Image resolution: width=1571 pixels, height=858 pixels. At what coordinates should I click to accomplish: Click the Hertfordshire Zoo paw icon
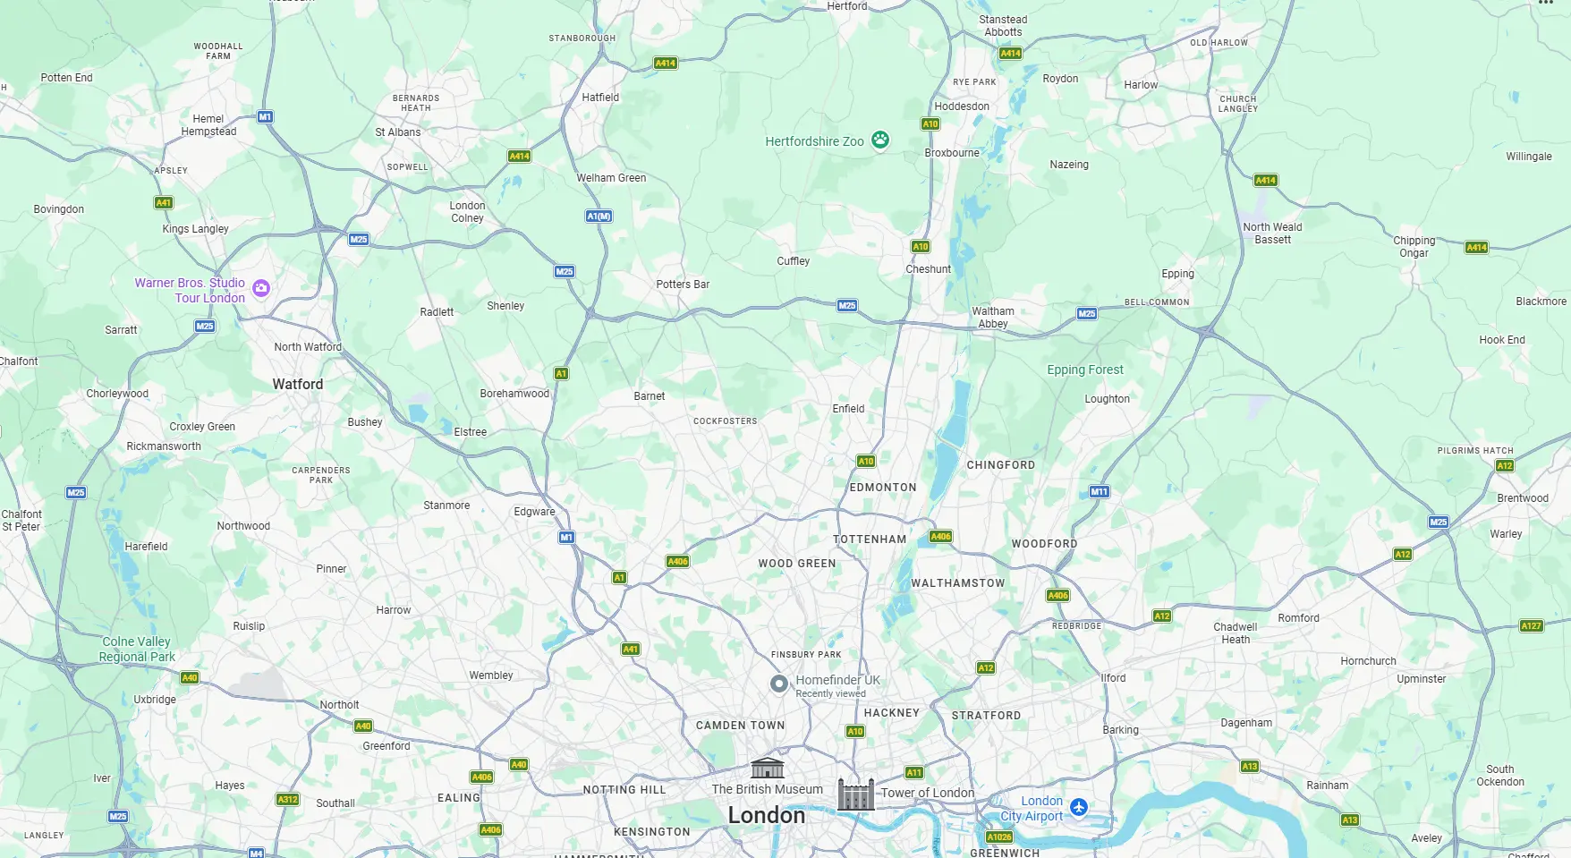tap(880, 140)
